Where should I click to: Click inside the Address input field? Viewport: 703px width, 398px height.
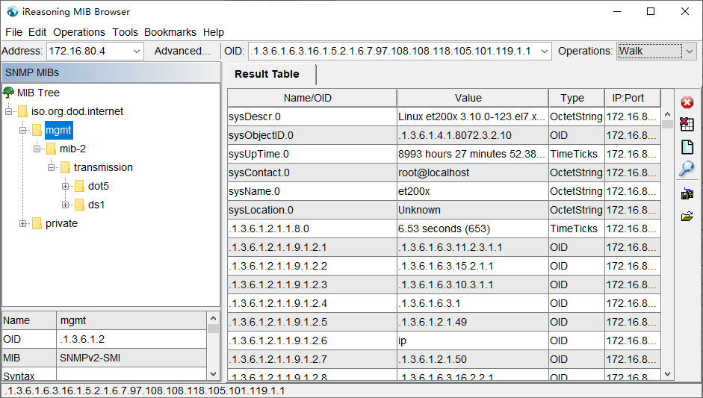[89, 51]
